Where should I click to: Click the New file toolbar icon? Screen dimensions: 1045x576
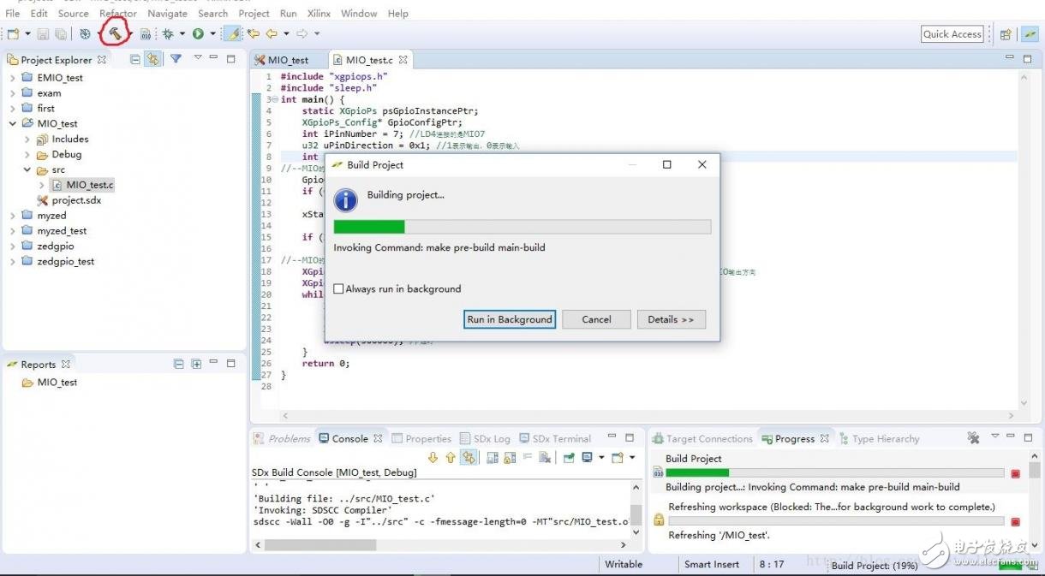(x=13, y=33)
